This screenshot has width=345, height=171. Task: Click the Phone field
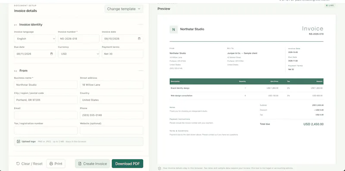pyautogui.click(x=112, y=115)
